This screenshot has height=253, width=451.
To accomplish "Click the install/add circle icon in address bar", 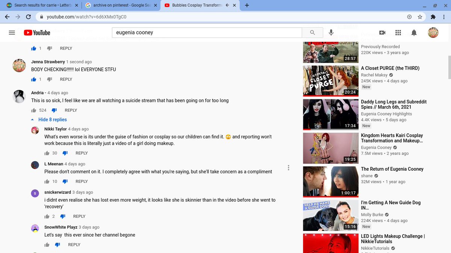I will pos(409,17).
